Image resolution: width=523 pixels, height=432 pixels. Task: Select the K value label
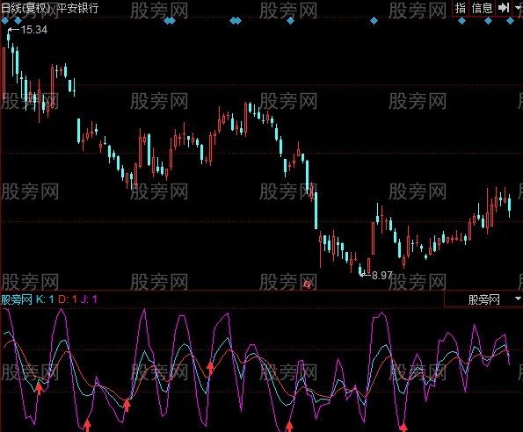45,299
